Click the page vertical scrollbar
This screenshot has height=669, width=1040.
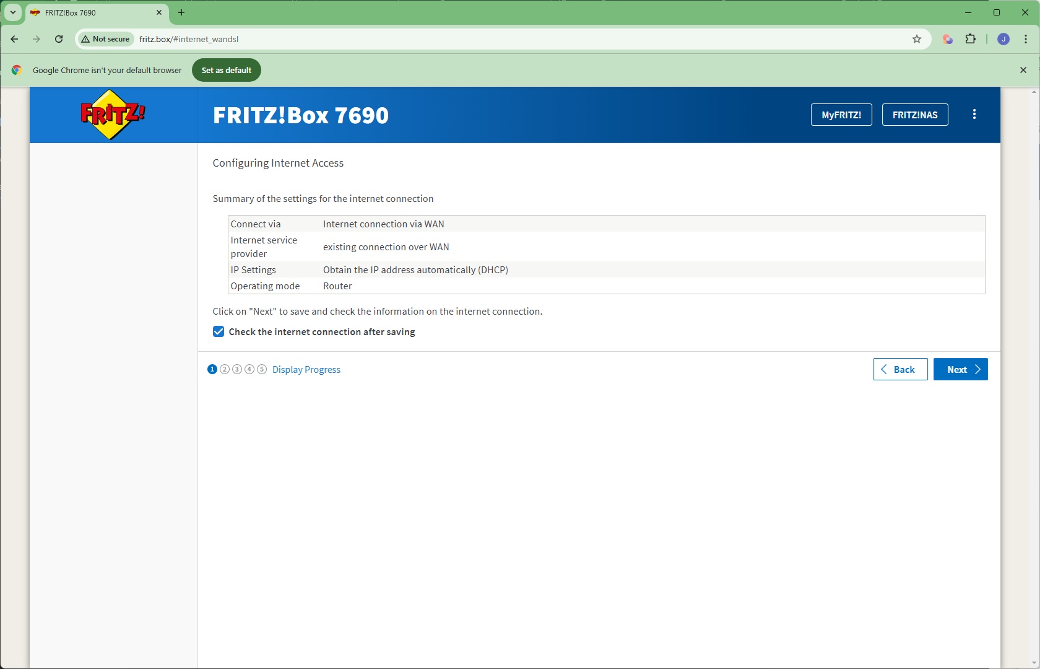[1034, 378]
